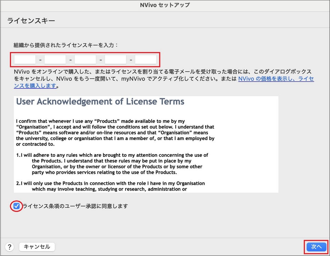Click the first license key field
Viewport: 330px width, 256px height.
pyautogui.click(x=25, y=60)
